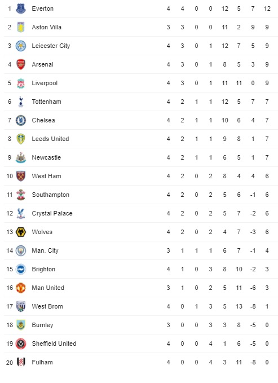Click the West Brom table row
This screenshot has width=278, height=383.
click(141, 306)
